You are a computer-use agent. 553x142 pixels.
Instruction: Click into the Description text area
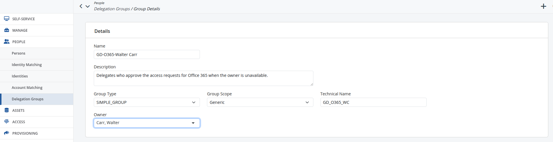tap(203, 78)
